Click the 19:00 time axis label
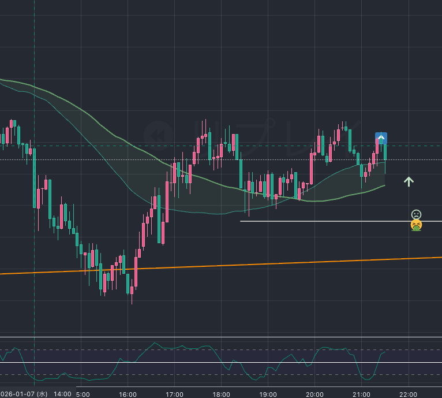 268,394
